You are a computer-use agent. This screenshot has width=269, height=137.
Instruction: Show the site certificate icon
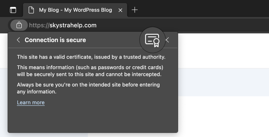pyautogui.click(x=152, y=40)
